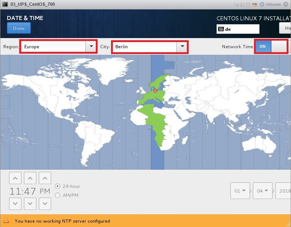This screenshot has height=227, width=291.
Task: Toggle AM/PM with the down arrow
Action: point(45,203)
